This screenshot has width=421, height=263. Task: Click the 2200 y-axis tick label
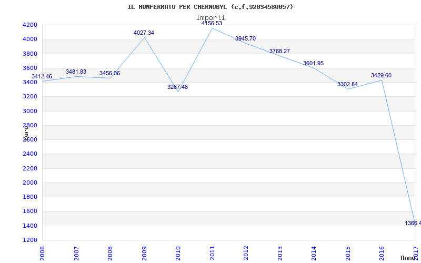pyautogui.click(x=30, y=168)
